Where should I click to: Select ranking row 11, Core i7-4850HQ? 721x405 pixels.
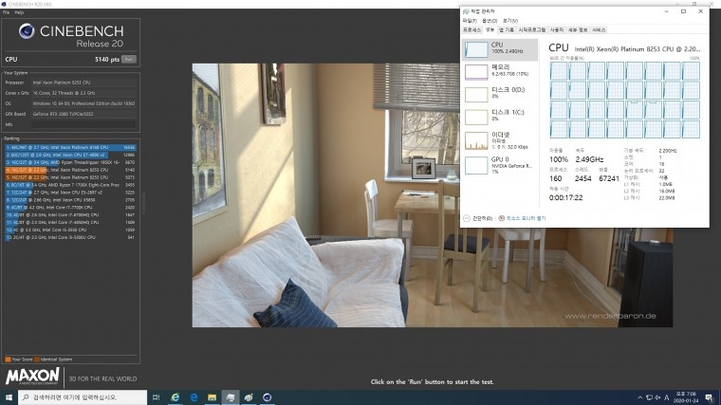[x=70, y=222]
